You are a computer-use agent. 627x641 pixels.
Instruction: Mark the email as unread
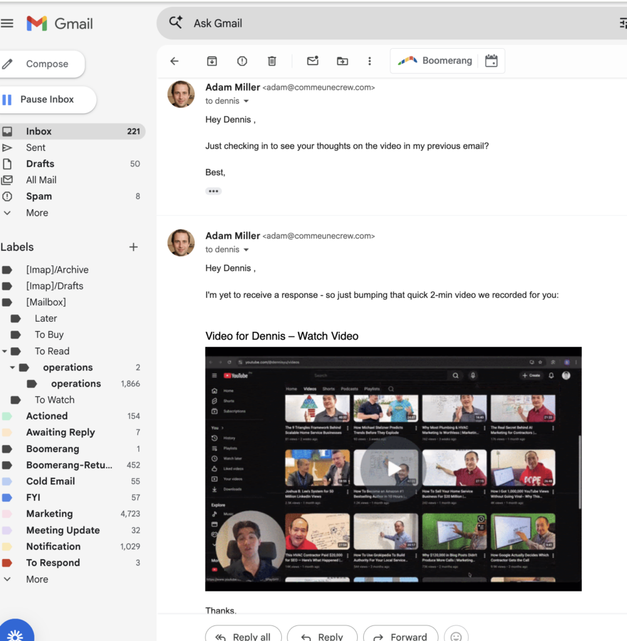click(312, 61)
